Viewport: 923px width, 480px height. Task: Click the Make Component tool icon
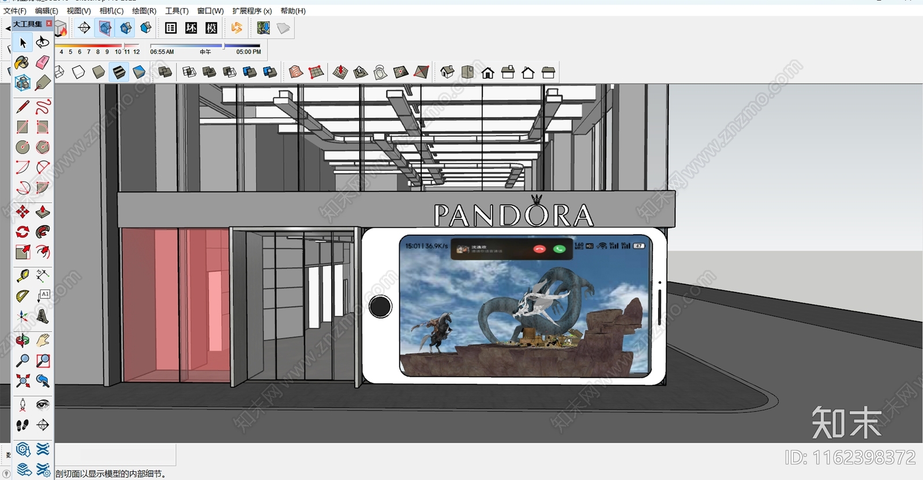point(22,82)
